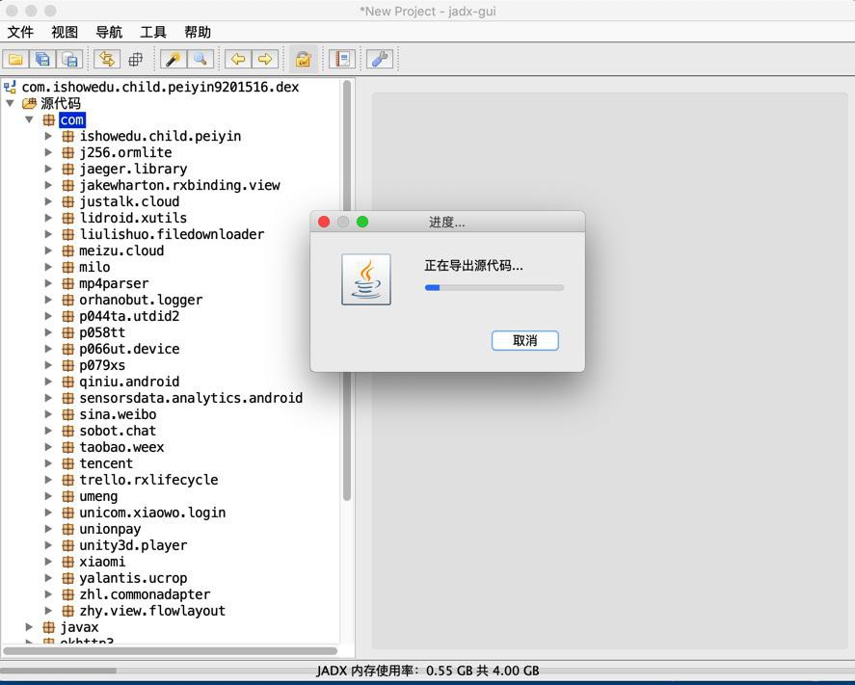Open the 视图 menu
855x685 pixels.
point(65,32)
